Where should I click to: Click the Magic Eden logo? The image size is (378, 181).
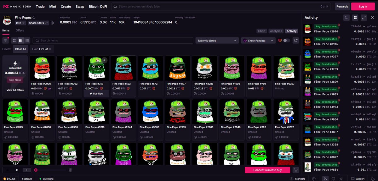click(17, 6)
